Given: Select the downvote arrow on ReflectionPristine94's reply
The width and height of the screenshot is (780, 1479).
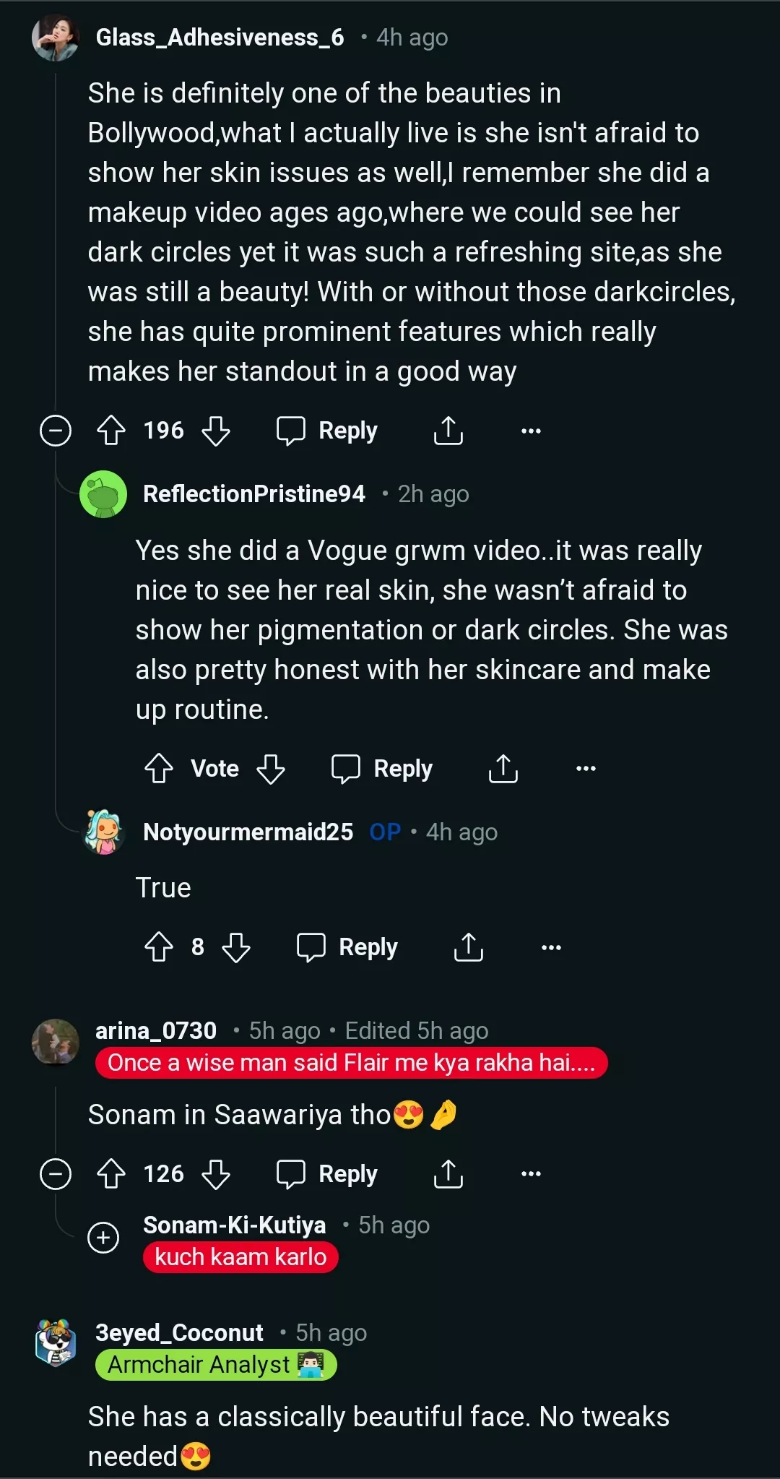Looking at the screenshot, I should coord(272,768).
